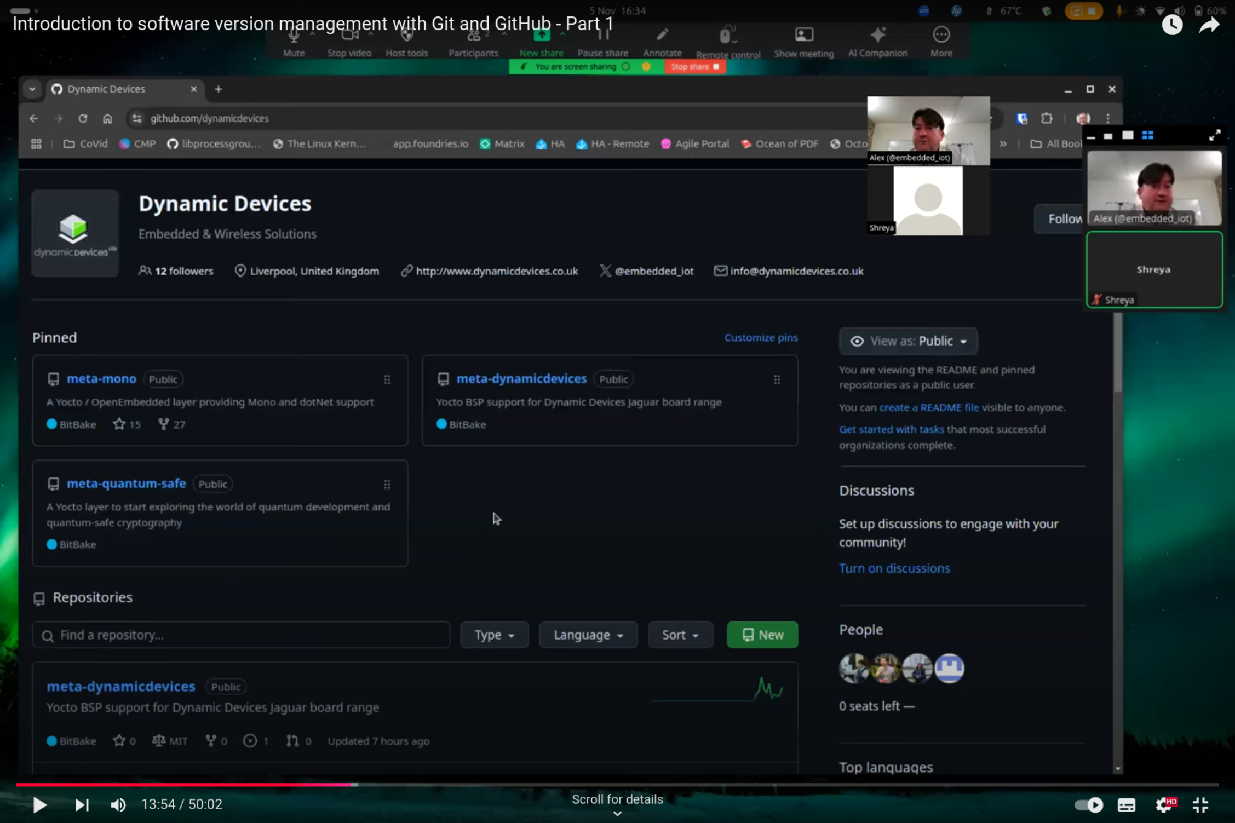Open Participants in Zoom toolbar
The width and height of the screenshot is (1235, 823).
click(x=473, y=42)
